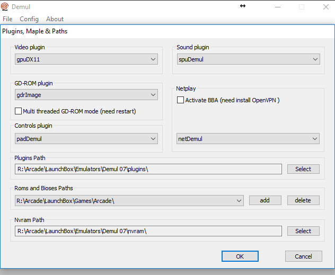
Task: Click the Plugins Path text field
Action: (148, 169)
